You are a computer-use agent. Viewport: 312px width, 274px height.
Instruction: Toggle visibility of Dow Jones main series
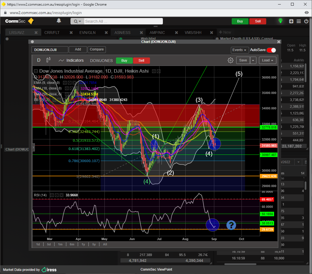click(154, 71)
